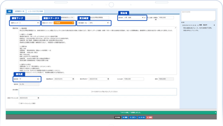Click the blue コピー button
The width and height of the screenshot is (223, 126).
click(133, 117)
